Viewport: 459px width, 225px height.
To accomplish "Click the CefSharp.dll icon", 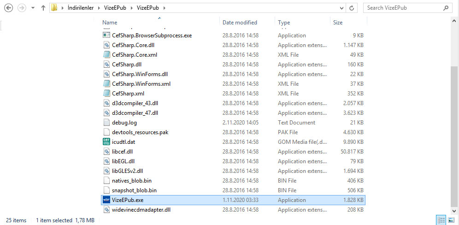I will pyautogui.click(x=106, y=64).
